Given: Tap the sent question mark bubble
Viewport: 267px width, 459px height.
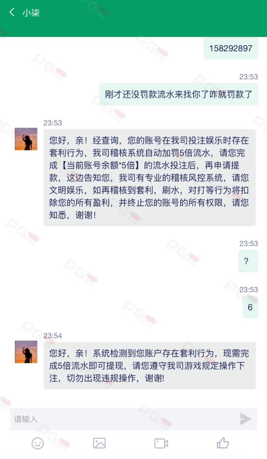Looking at the screenshot, I should click(248, 261).
